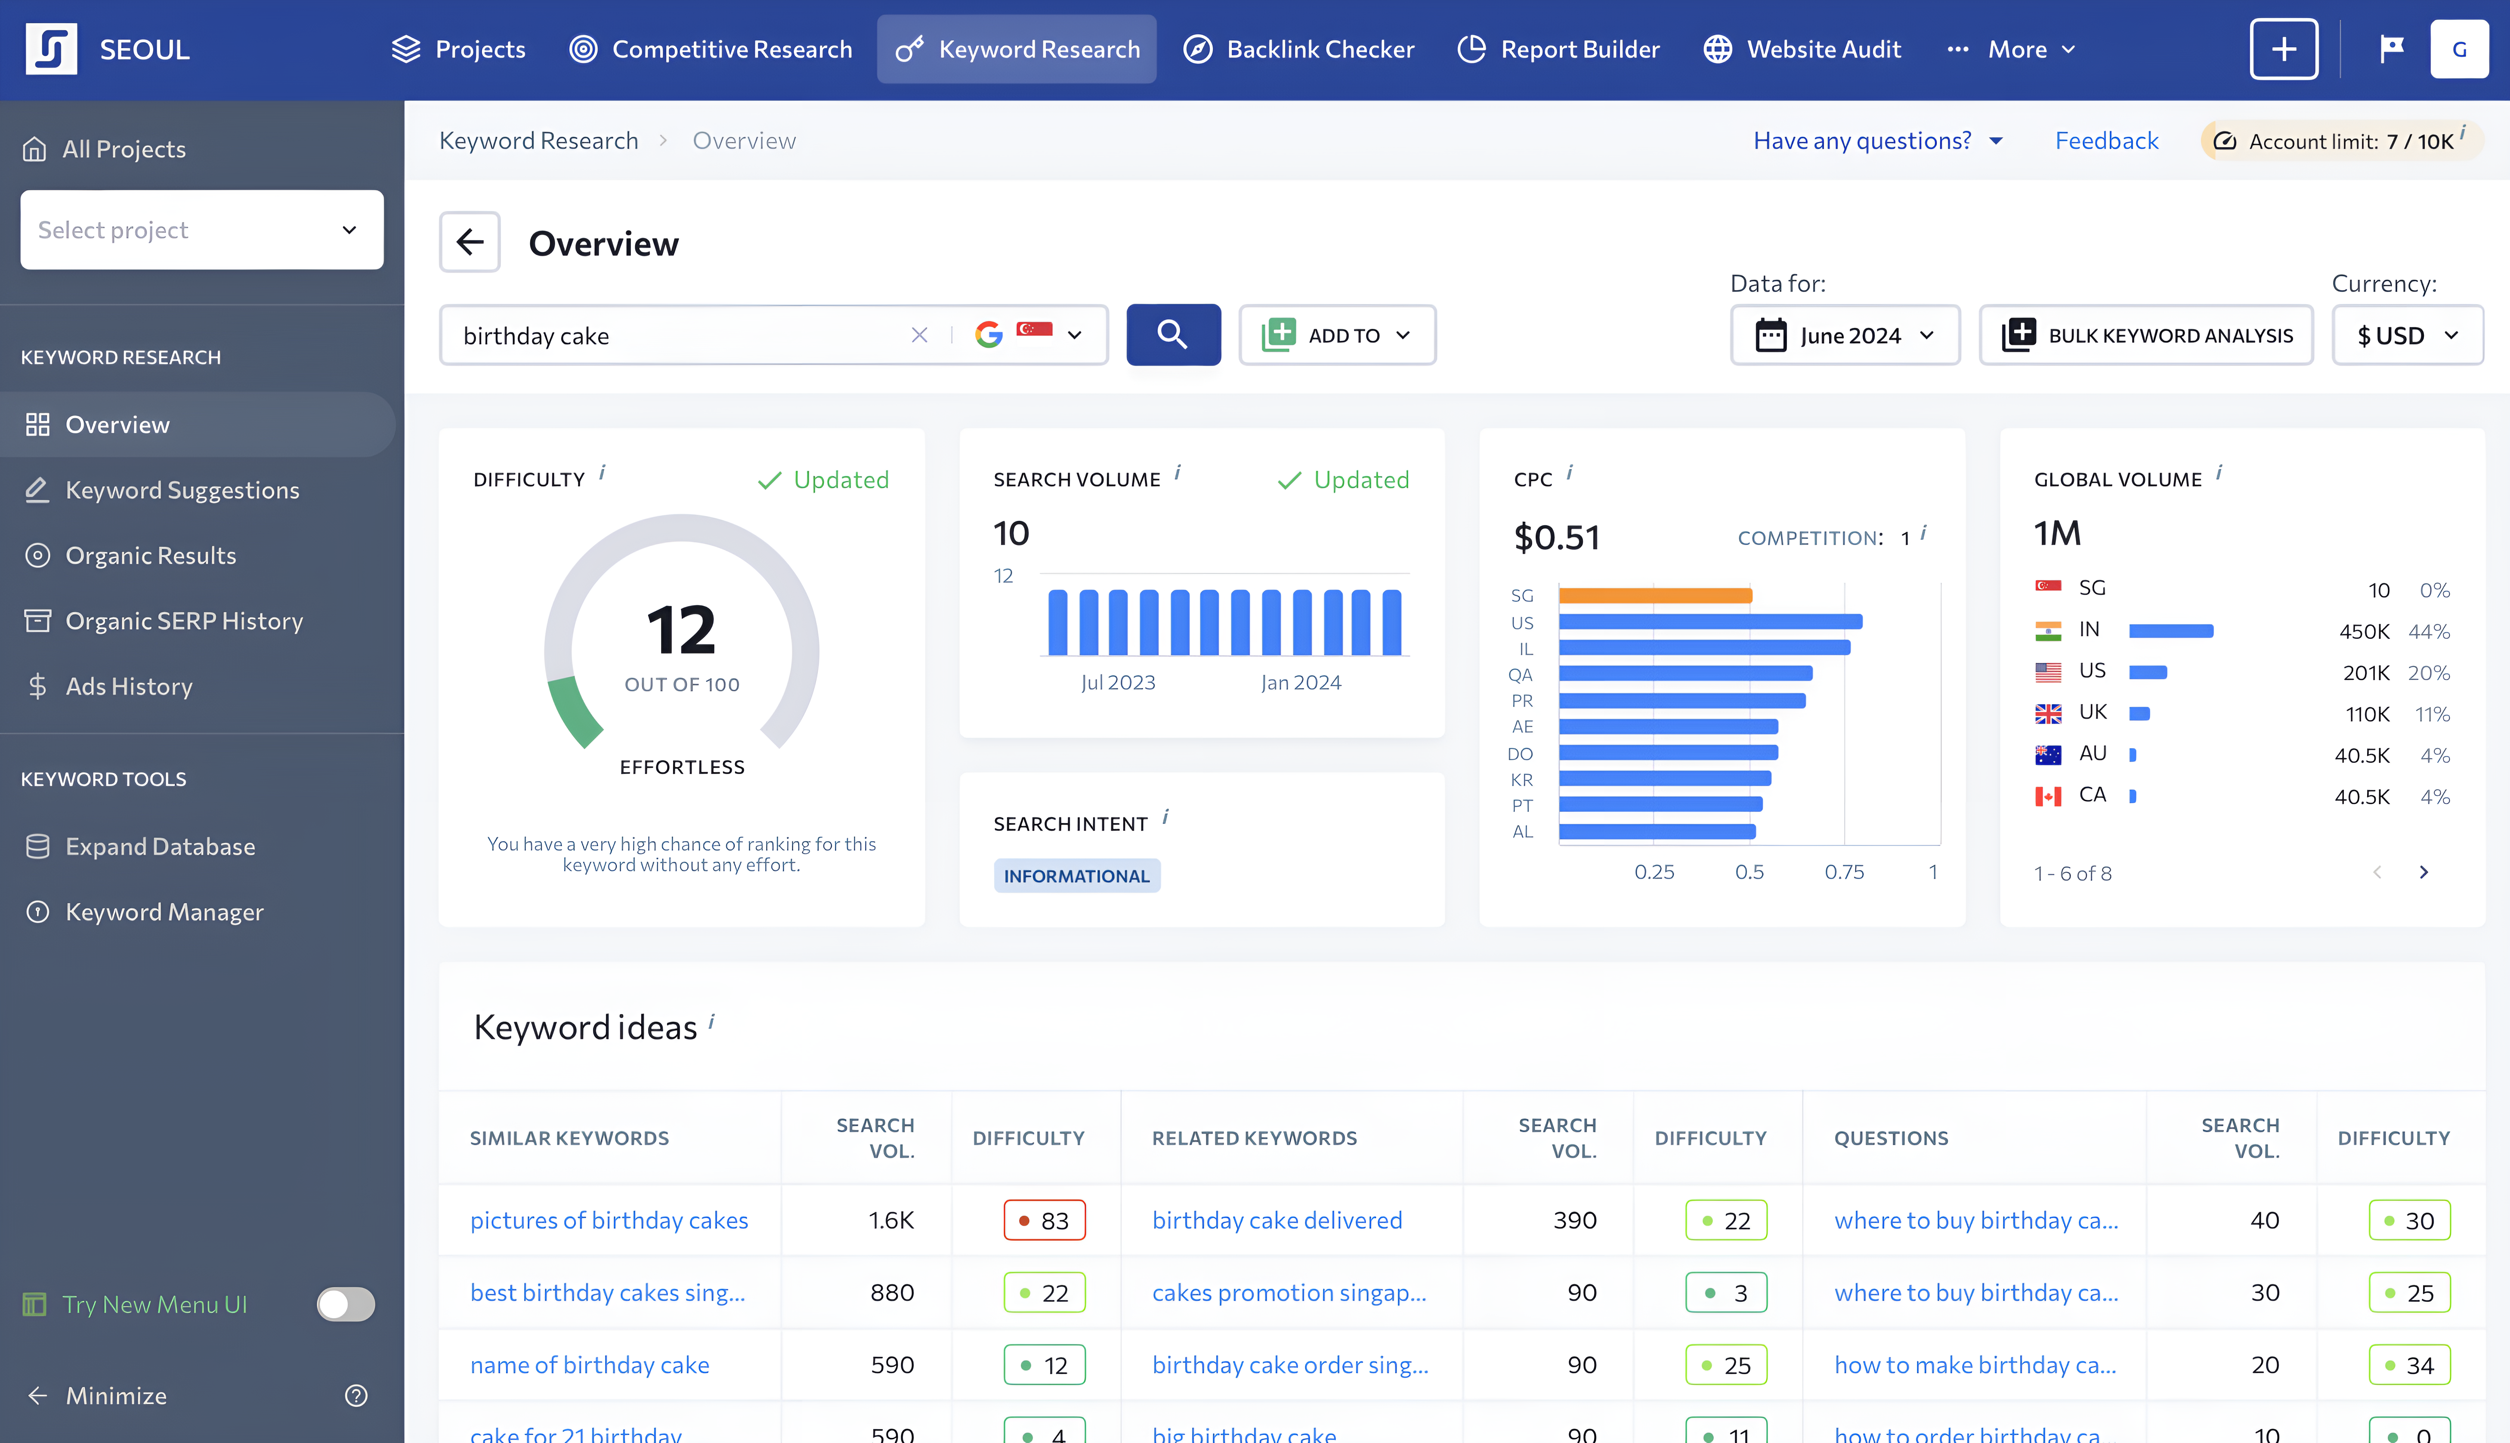Go to next page of global volume
The width and height of the screenshot is (2510, 1443).
(2424, 872)
